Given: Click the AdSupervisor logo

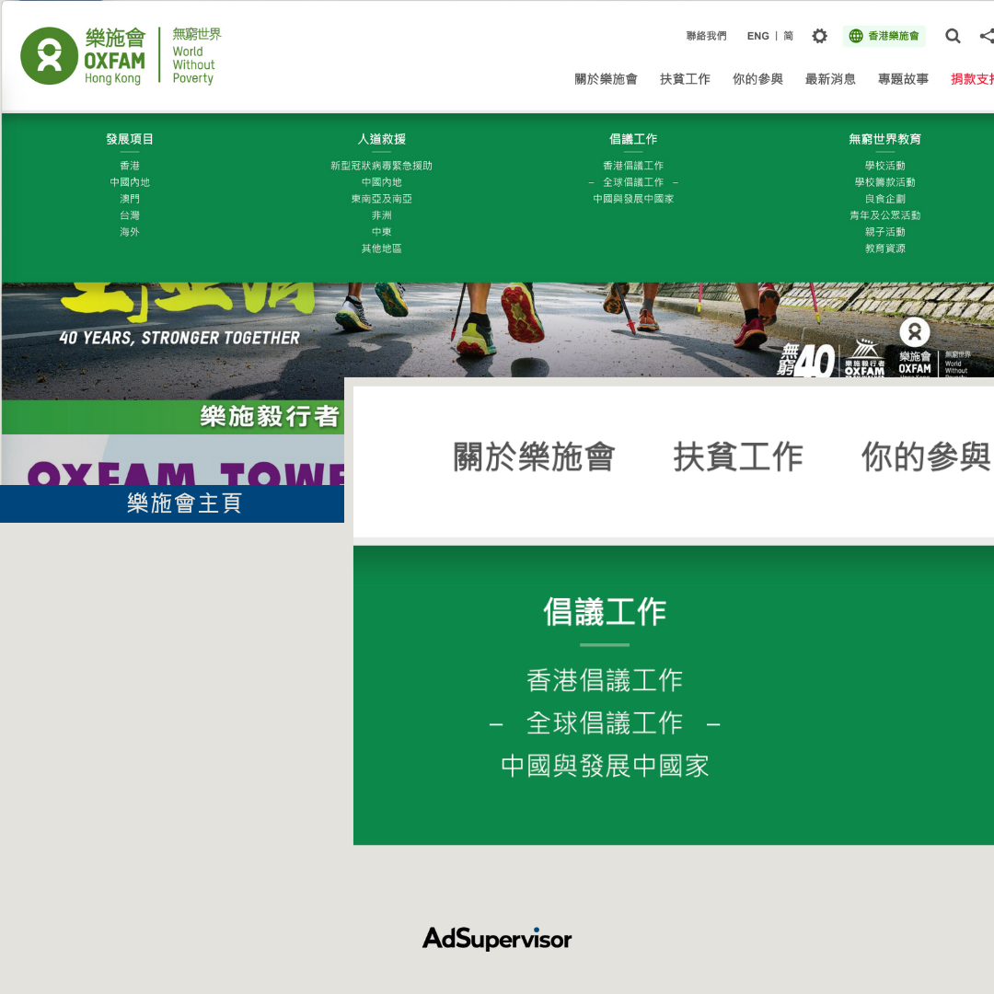Looking at the screenshot, I should pos(497,938).
